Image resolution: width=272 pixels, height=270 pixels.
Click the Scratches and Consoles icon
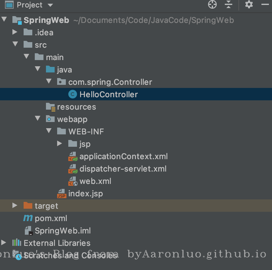coord(18,256)
